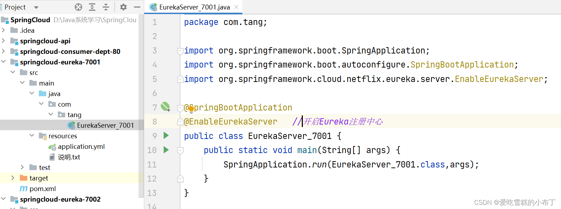Click the Select Opened File locate icon
The width and height of the screenshot is (561, 209).
coord(78,7)
